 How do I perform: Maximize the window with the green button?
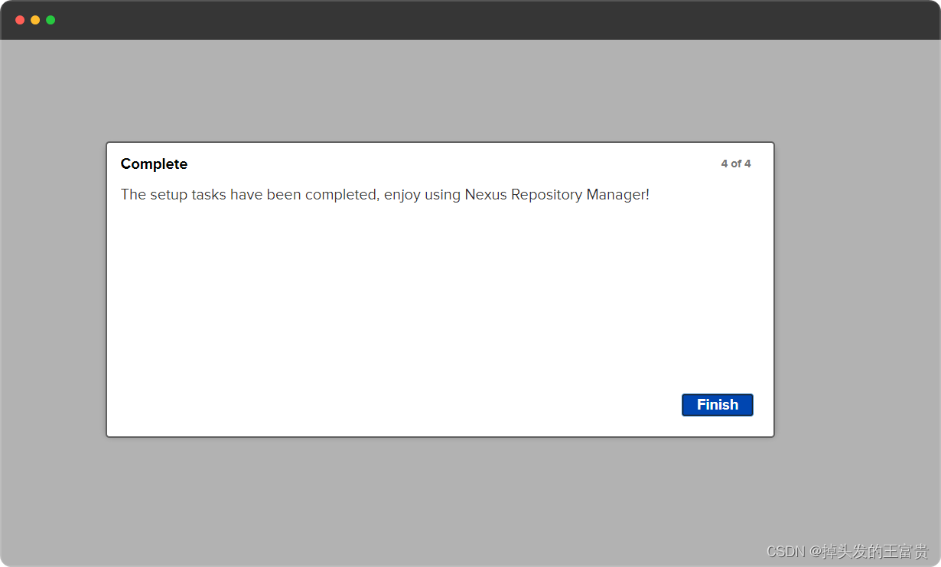point(50,20)
